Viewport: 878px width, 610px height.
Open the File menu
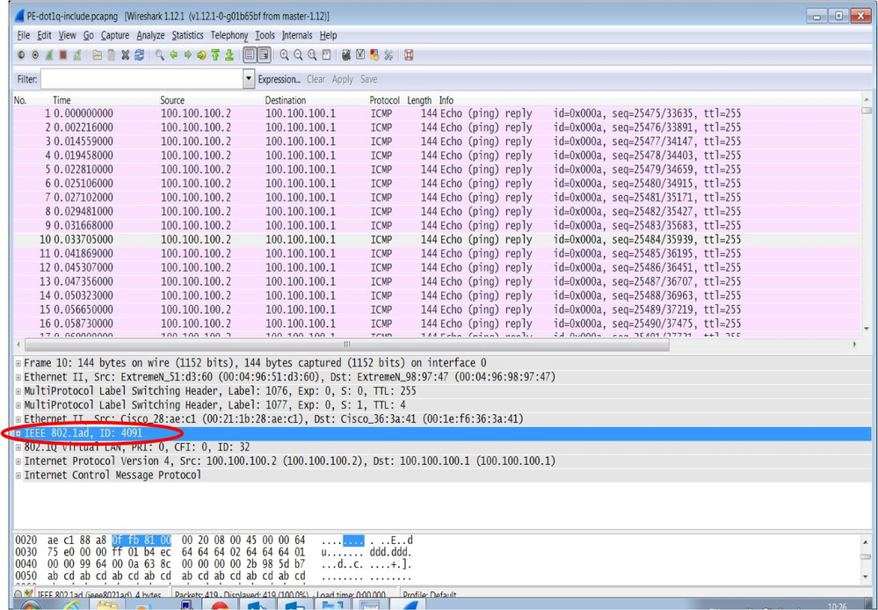24,35
